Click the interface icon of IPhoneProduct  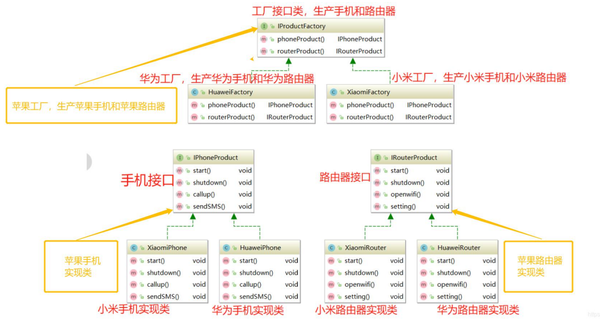pyautogui.click(x=179, y=158)
